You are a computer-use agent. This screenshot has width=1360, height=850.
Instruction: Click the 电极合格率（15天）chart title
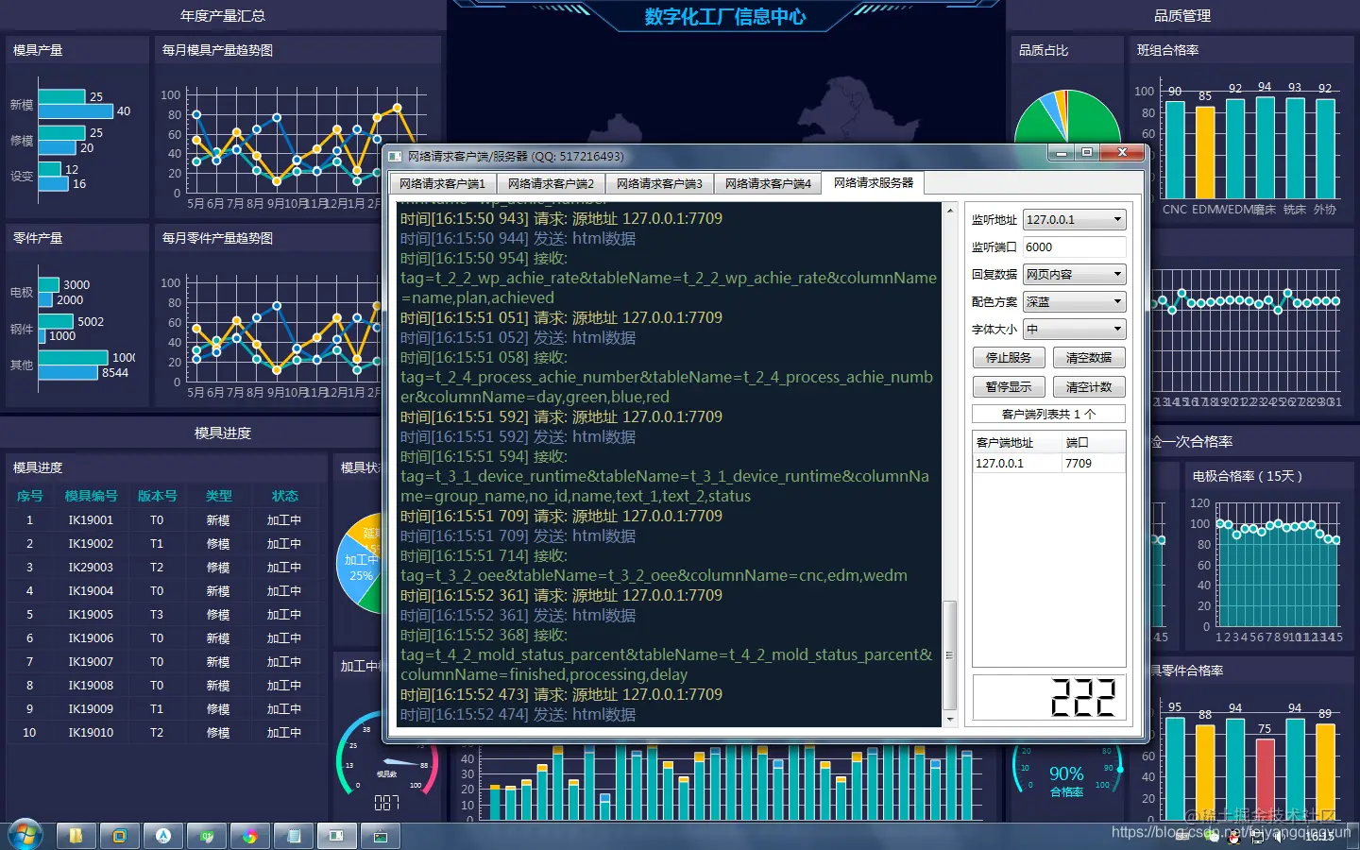pos(1247,476)
